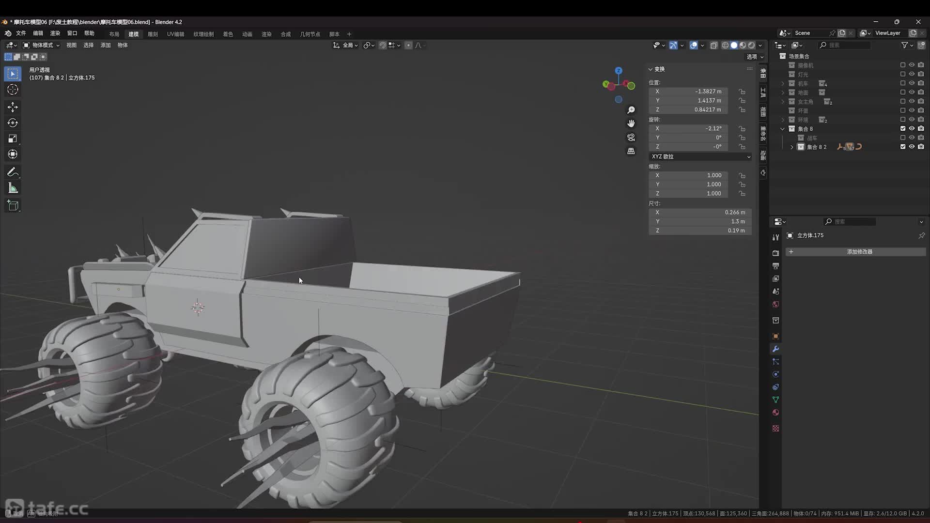This screenshot has height=523, width=930.
Task: Open the shading options dropdown arrow
Action: coord(760,45)
